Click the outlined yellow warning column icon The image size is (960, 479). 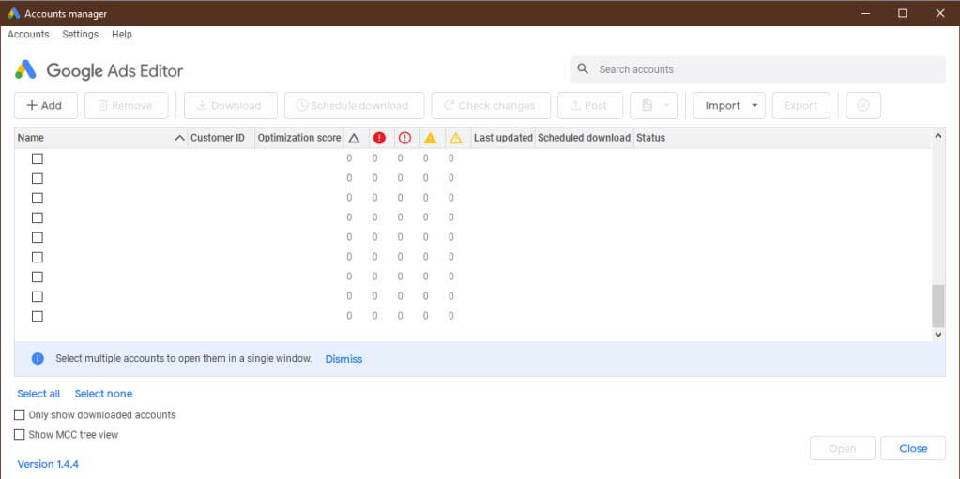click(455, 138)
